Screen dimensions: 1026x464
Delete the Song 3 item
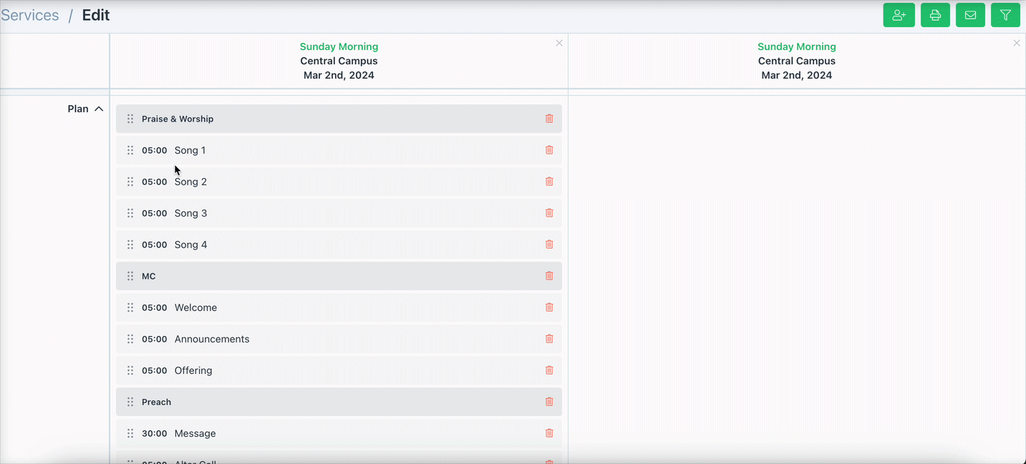549,213
